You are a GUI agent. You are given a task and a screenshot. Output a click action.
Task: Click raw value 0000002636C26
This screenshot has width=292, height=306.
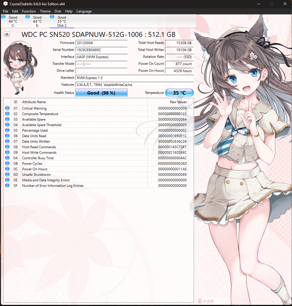172,141
